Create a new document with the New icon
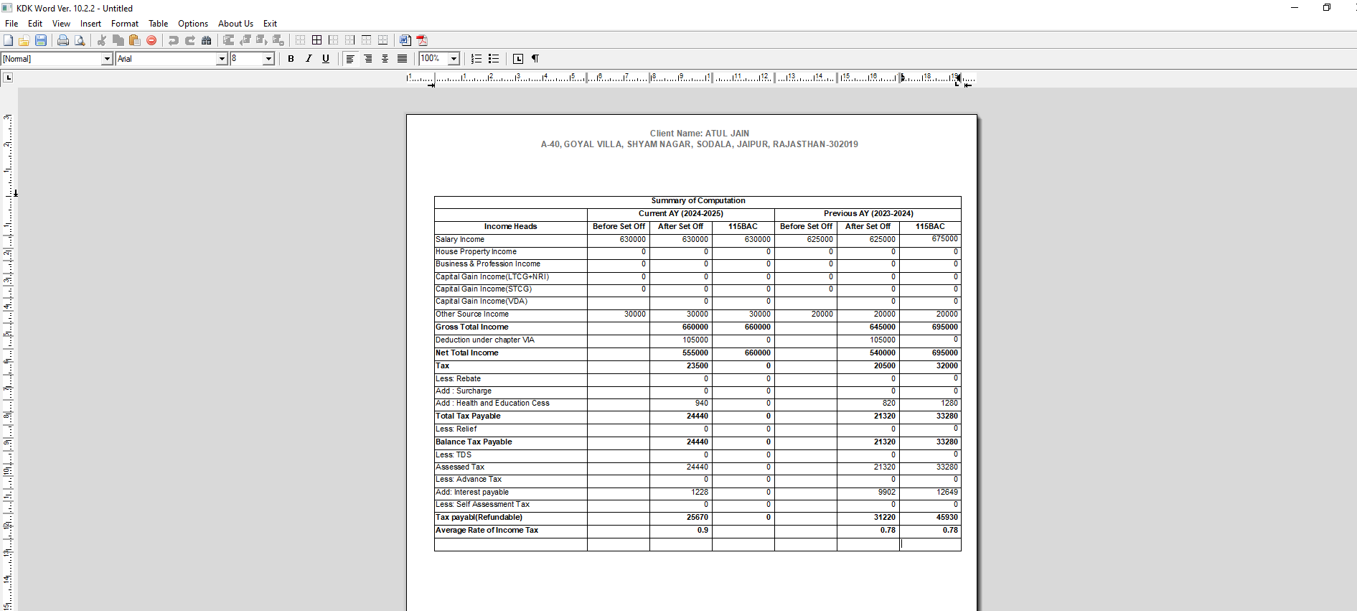Image resolution: width=1357 pixels, height=611 pixels. pos(9,40)
